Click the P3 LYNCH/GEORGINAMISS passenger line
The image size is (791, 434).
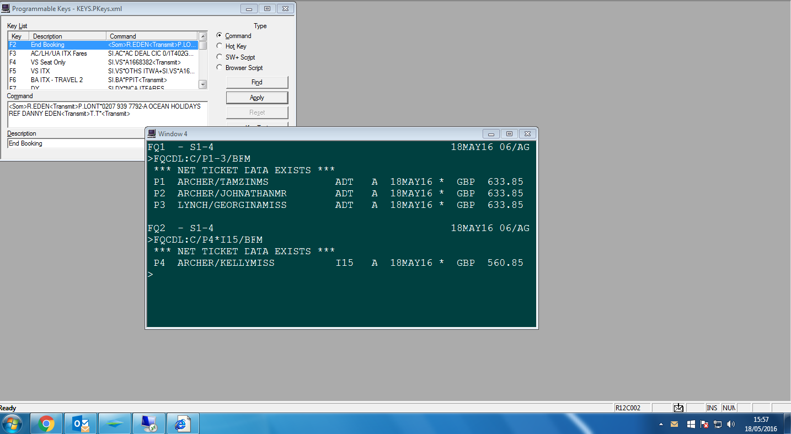coord(338,205)
